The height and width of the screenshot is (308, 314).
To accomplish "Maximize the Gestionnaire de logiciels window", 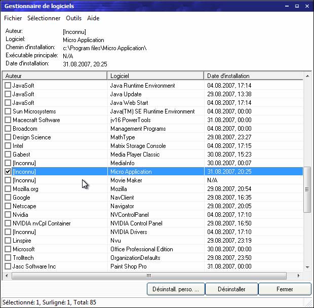I will 297,6.
